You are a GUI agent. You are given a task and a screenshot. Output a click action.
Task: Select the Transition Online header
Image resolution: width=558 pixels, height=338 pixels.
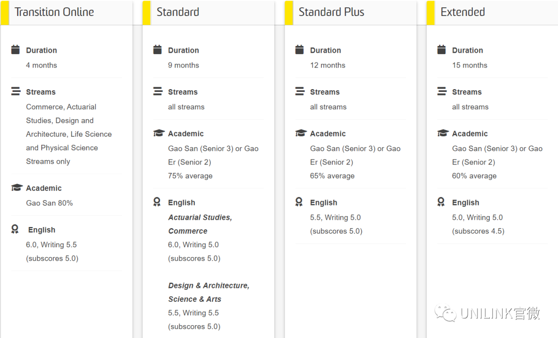pos(54,12)
